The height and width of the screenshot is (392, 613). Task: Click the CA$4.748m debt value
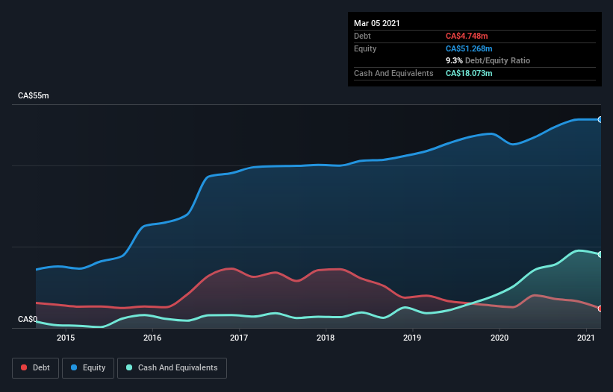tap(467, 36)
